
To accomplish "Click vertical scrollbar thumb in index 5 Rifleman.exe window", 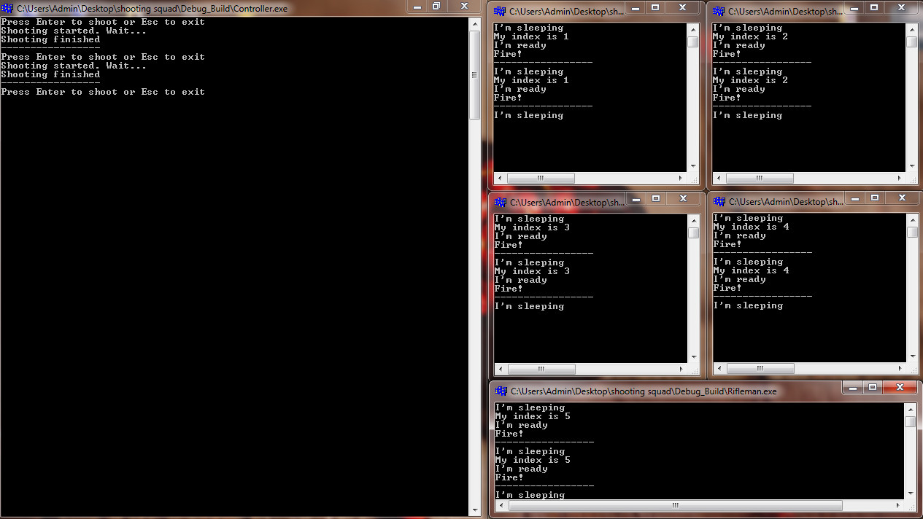I will tap(911, 421).
